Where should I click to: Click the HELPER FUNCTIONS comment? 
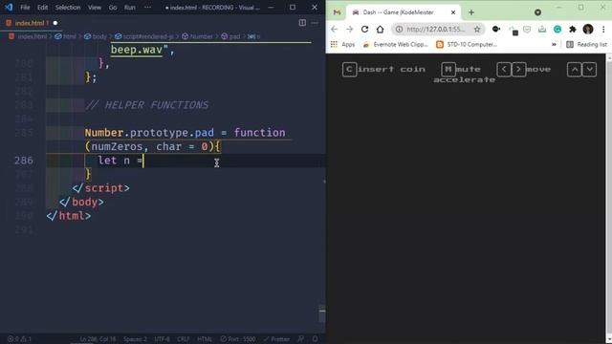pos(146,105)
